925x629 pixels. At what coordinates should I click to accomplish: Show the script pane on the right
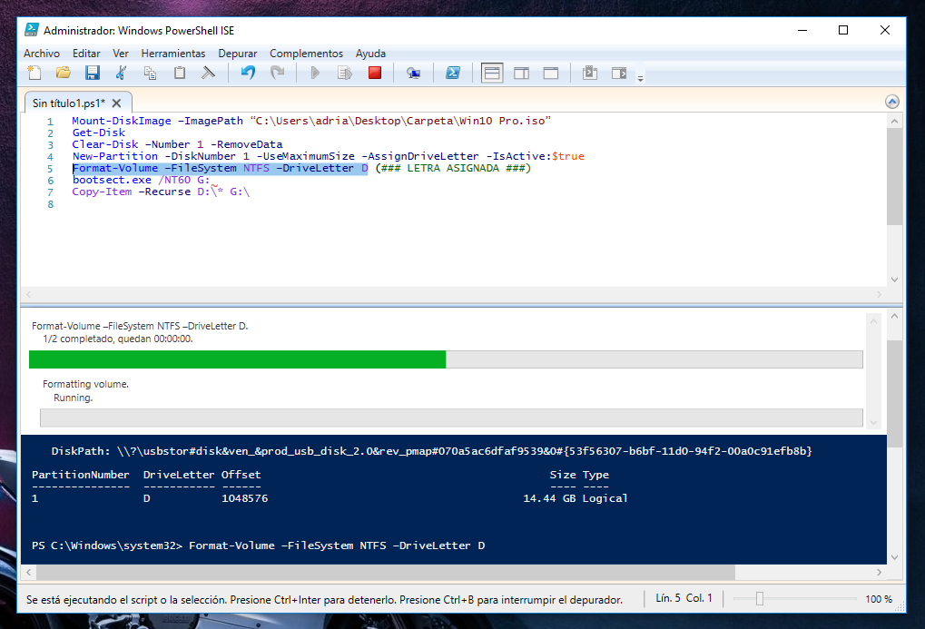tap(521, 74)
